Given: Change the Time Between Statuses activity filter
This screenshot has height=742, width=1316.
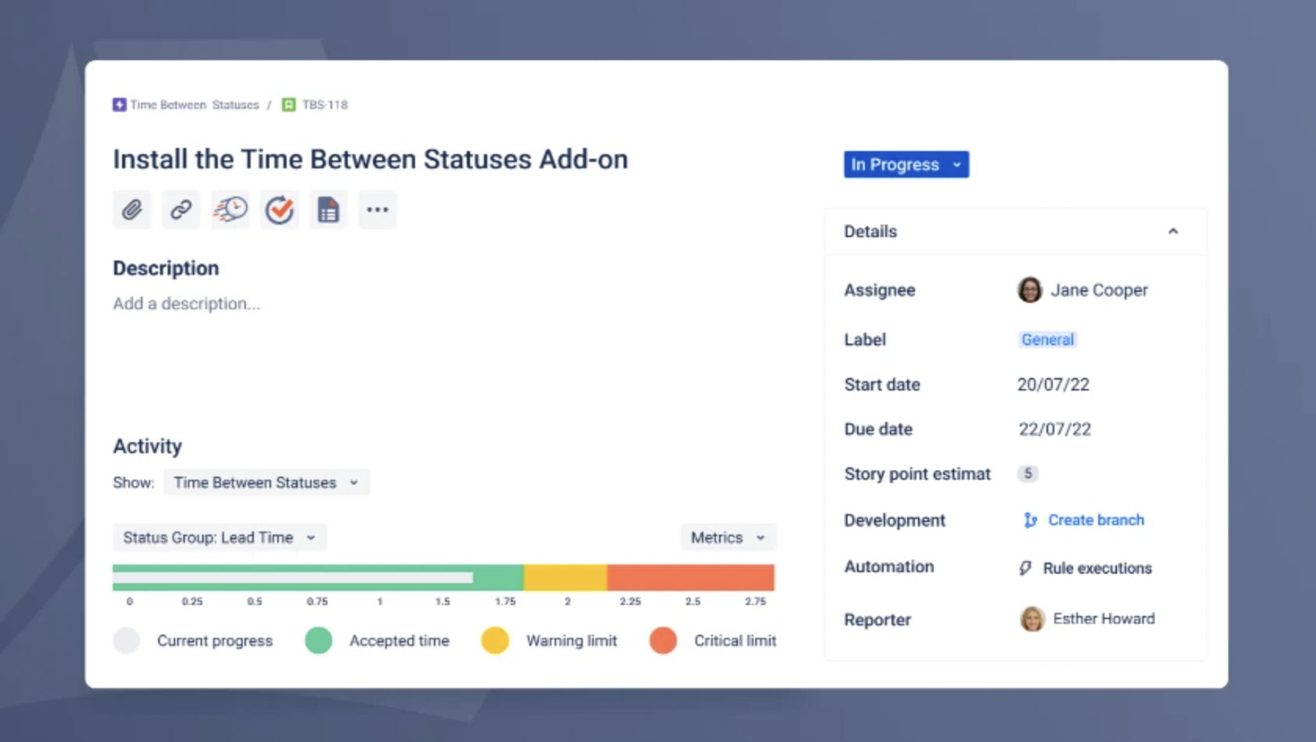Looking at the screenshot, I should coord(266,482).
